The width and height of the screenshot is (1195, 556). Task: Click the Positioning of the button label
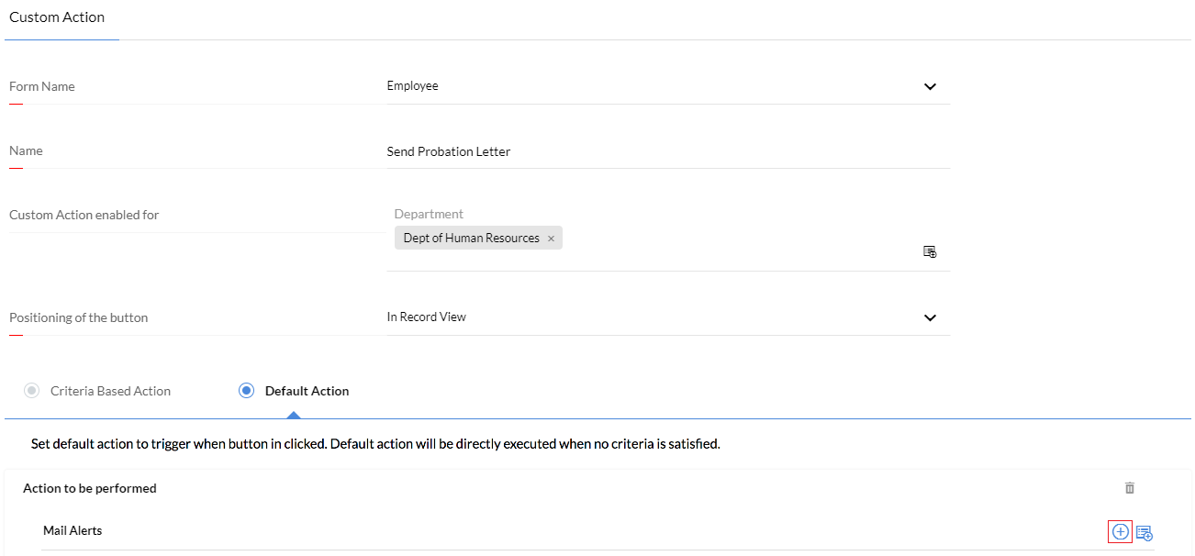pyautogui.click(x=79, y=317)
